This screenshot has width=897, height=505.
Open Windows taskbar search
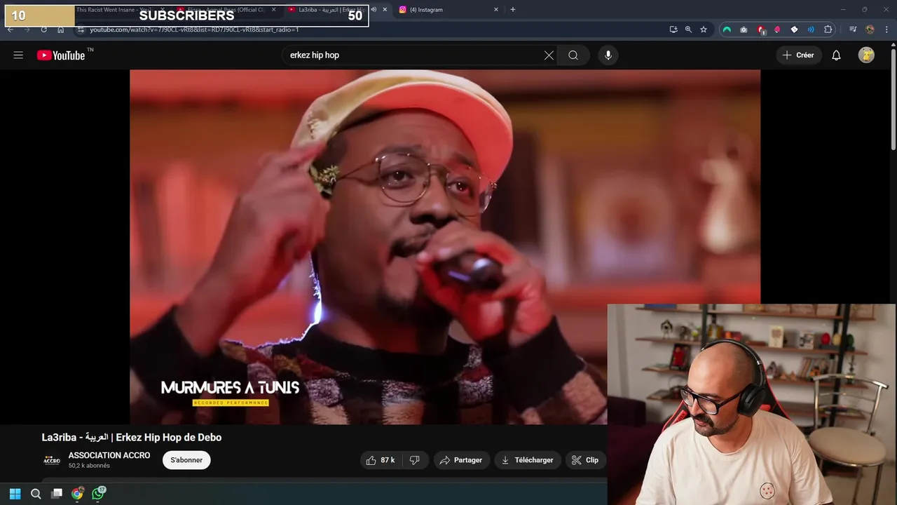pos(36,494)
